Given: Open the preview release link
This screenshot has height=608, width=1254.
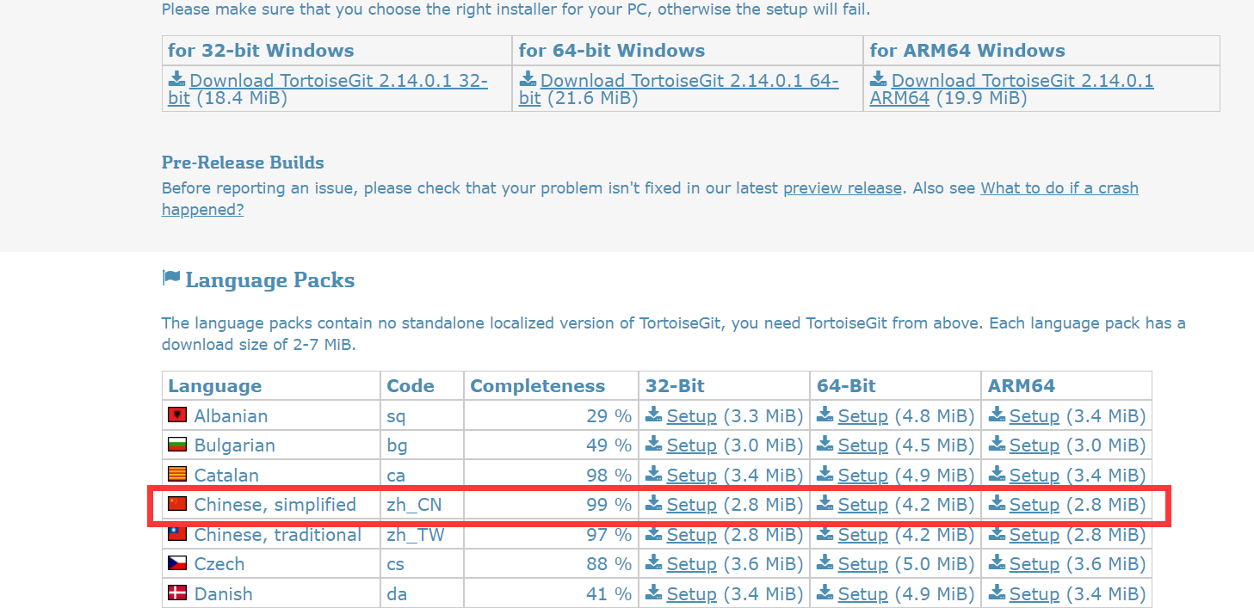Looking at the screenshot, I should coord(842,188).
